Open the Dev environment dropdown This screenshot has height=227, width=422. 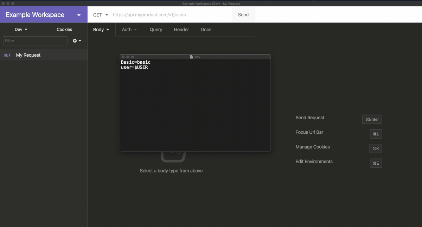click(21, 30)
